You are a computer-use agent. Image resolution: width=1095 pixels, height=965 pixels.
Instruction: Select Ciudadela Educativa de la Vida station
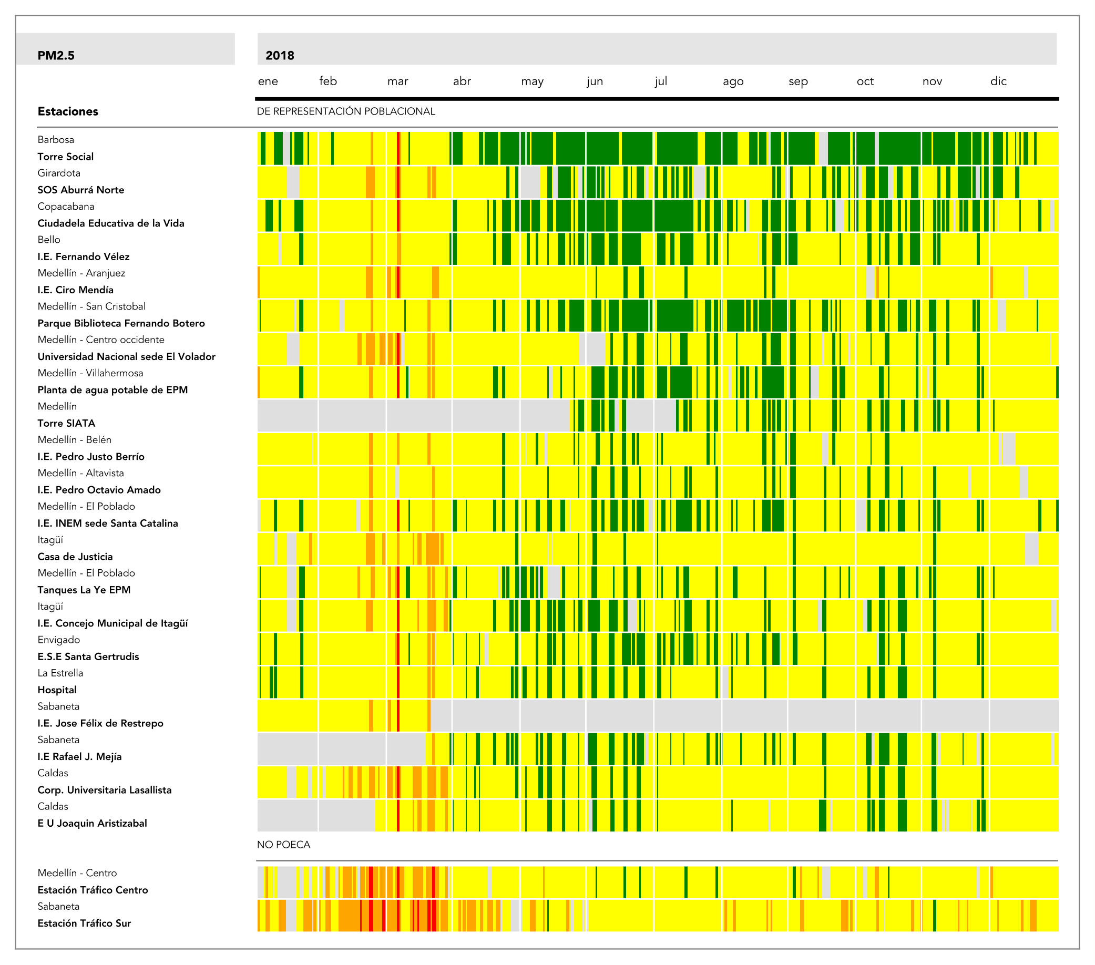coord(111,223)
